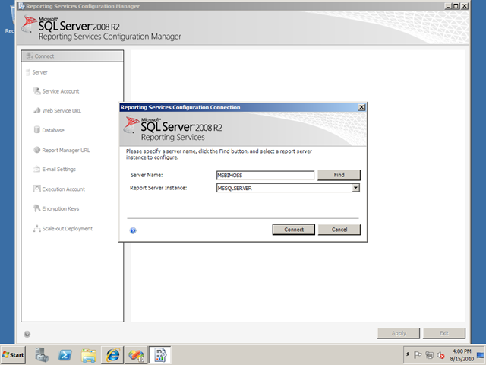Screen dimensions: 486x365
Task: Click the network tray icon
Action: [429, 355]
